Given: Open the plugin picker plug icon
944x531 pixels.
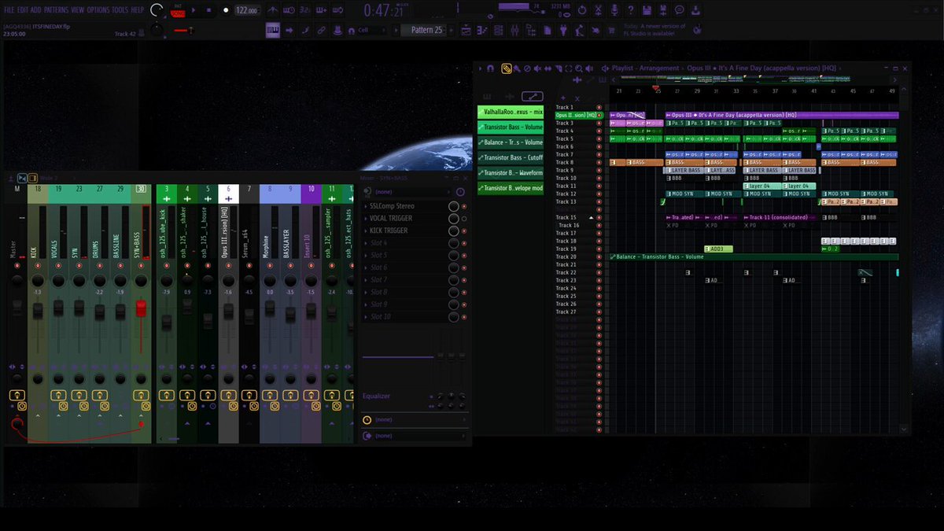Looking at the screenshot, I should [563, 31].
